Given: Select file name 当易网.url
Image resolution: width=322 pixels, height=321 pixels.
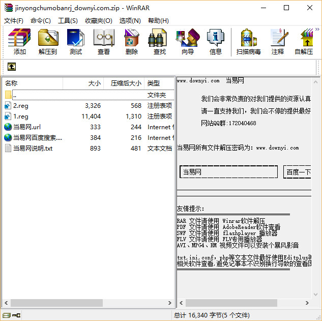Looking at the screenshot, I should (27, 127).
